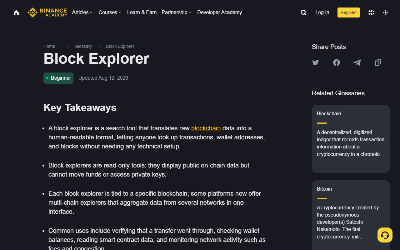Open the Binance Academy logo

[x=47, y=12]
